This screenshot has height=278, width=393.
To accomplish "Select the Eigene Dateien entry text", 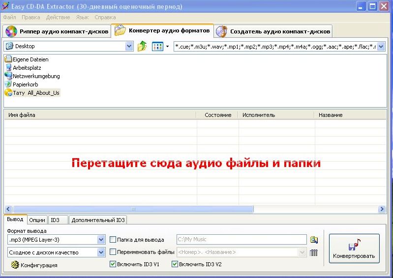I will tap(30, 59).
